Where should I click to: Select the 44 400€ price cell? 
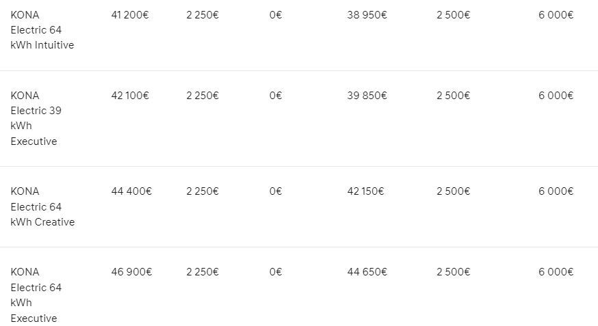131,191
